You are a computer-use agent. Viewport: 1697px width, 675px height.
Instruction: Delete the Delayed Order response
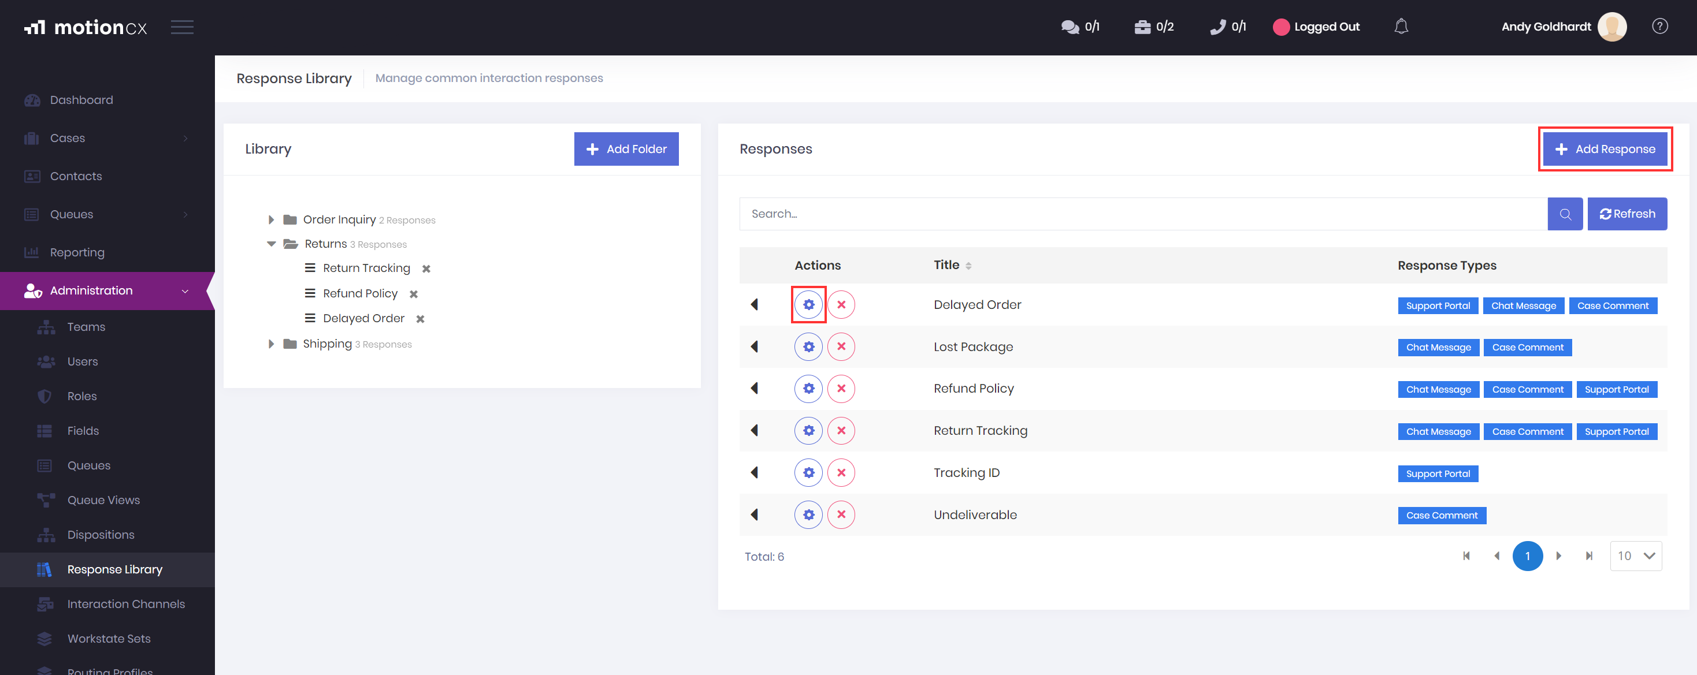[x=841, y=305]
